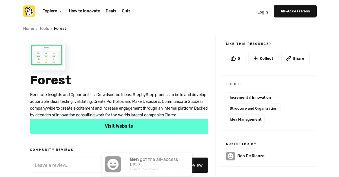This screenshot has height=177, width=339.
Task: Go to Tools in the breadcrumb
Action: pyautogui.click(x=44, y=29)
